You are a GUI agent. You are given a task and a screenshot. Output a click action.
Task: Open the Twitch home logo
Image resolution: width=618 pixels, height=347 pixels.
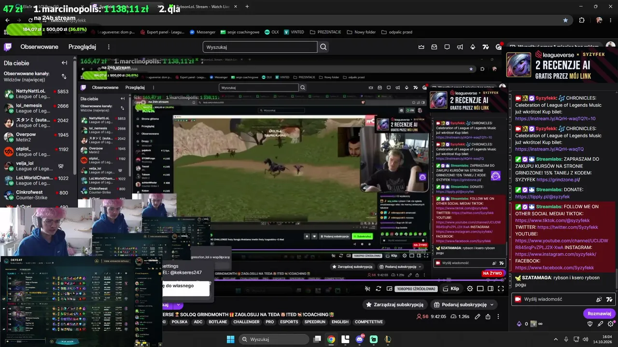8,47
